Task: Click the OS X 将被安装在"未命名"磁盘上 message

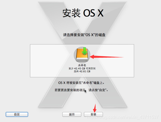Action: [x=81, y=83]
